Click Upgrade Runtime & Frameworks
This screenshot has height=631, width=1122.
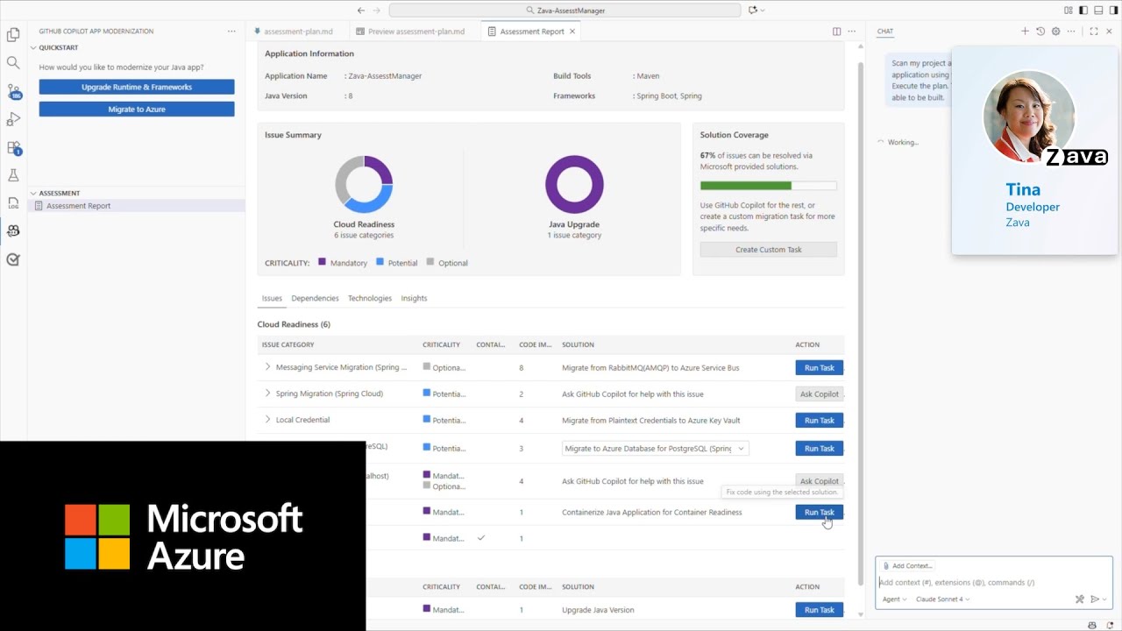[x=137, y=87]
